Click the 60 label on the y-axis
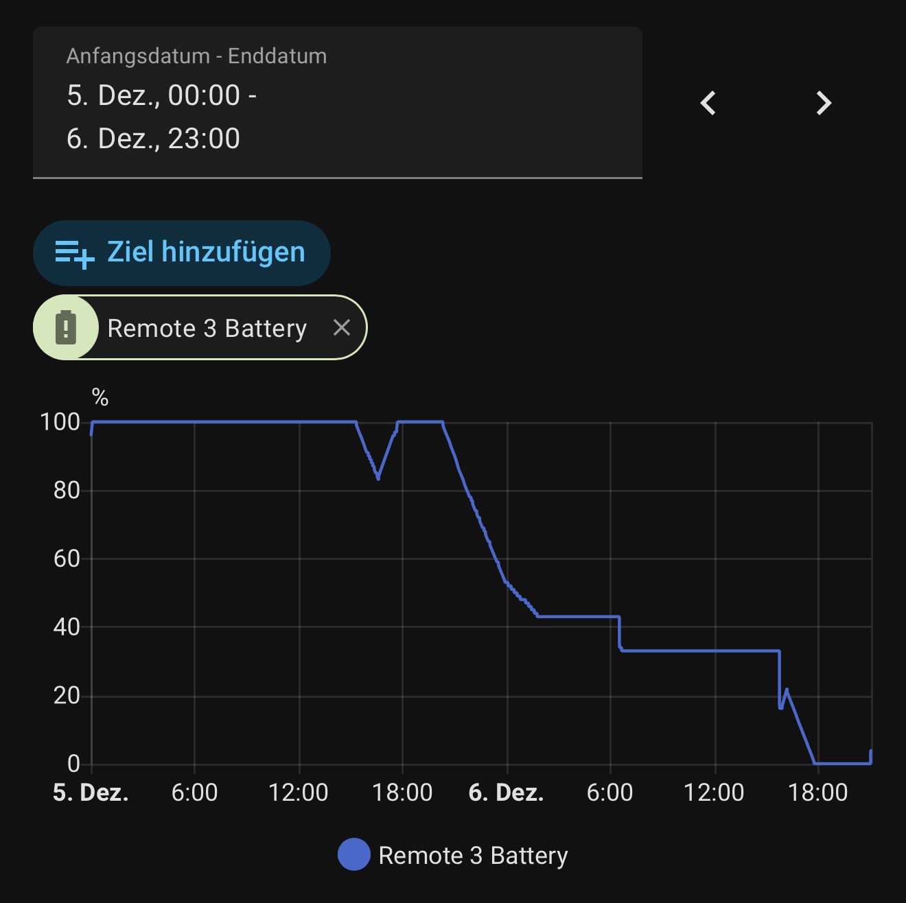Screen dimensions: 906x903 coord(67,559)
